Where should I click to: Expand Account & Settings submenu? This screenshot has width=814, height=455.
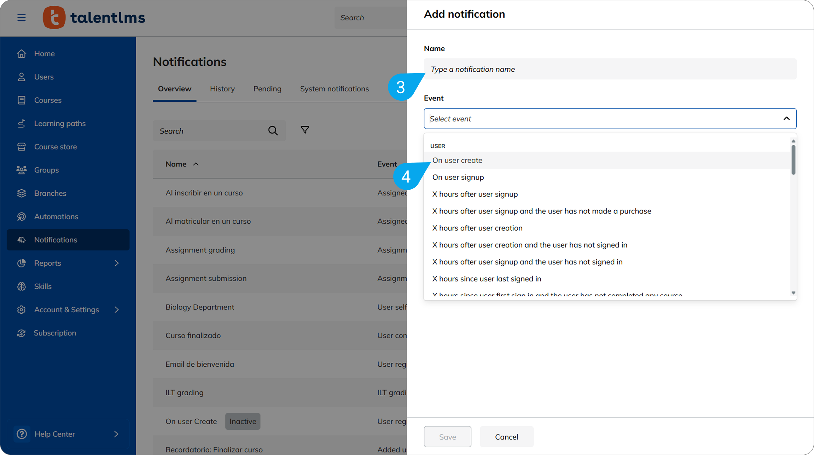116,310
